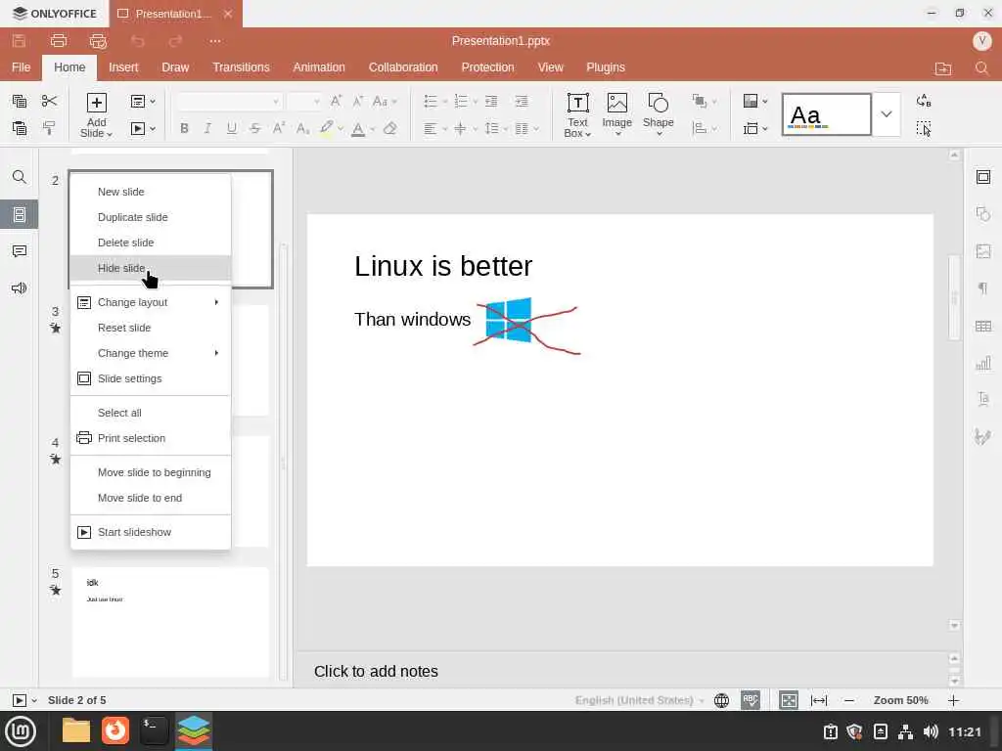Choose Start slideshow in context menu
This screenshot has height=751, width=1002.
point(150,532)
